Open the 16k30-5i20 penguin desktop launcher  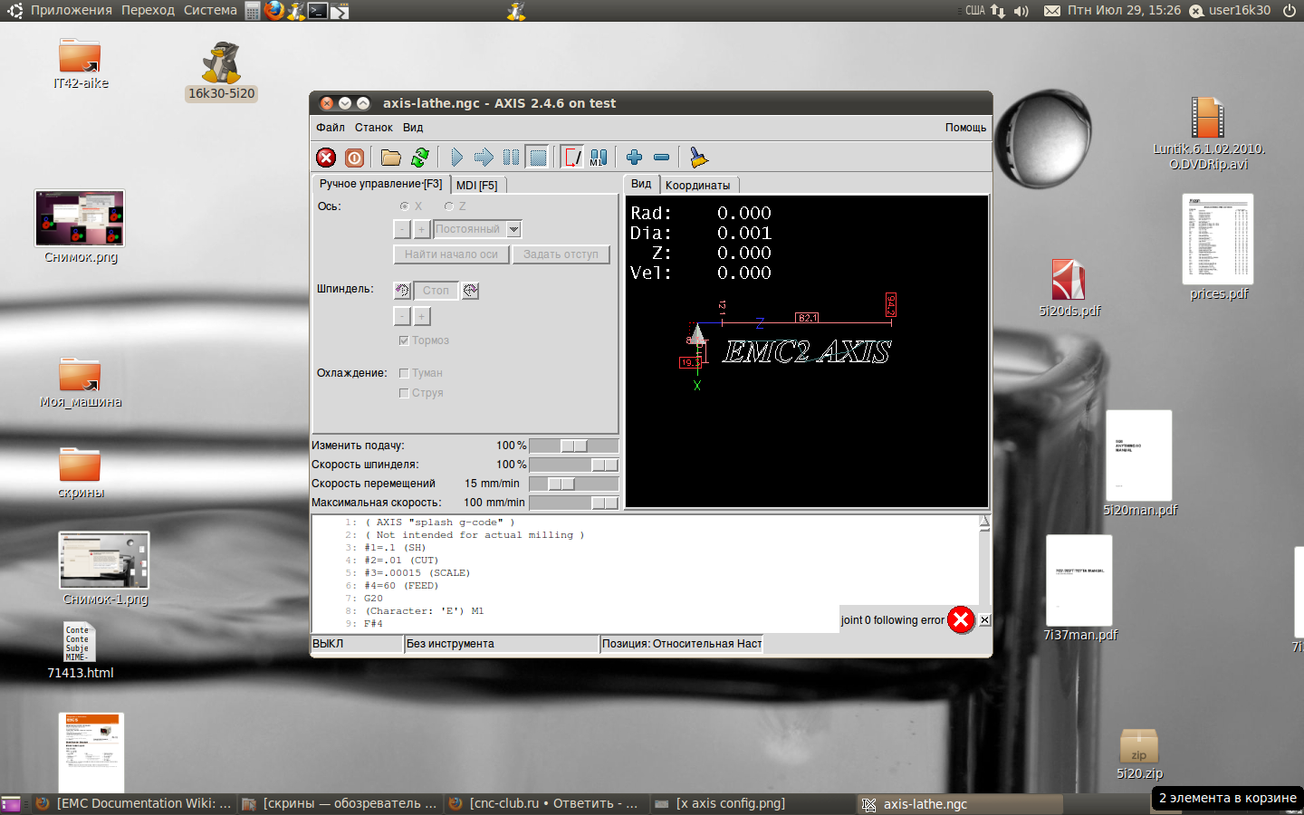point(222,71)
